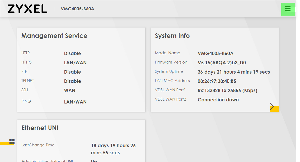Select the SSH value WAN

[70, 91]
